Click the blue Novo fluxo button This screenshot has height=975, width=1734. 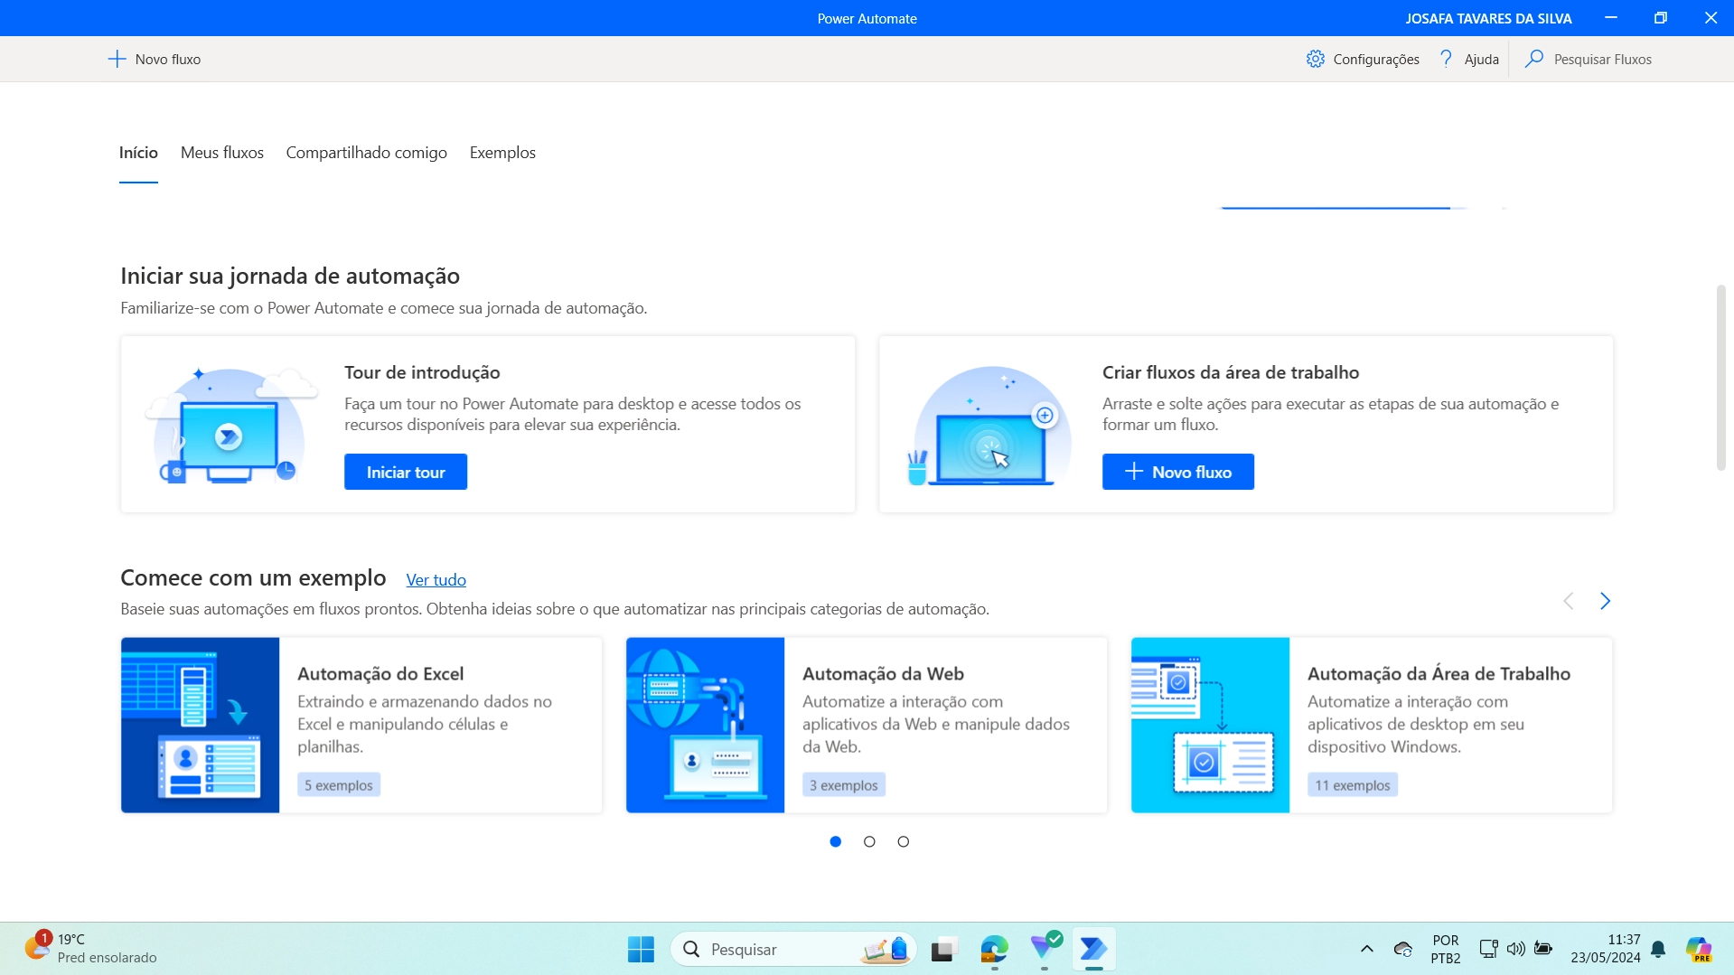click(x=1177, y=472)
